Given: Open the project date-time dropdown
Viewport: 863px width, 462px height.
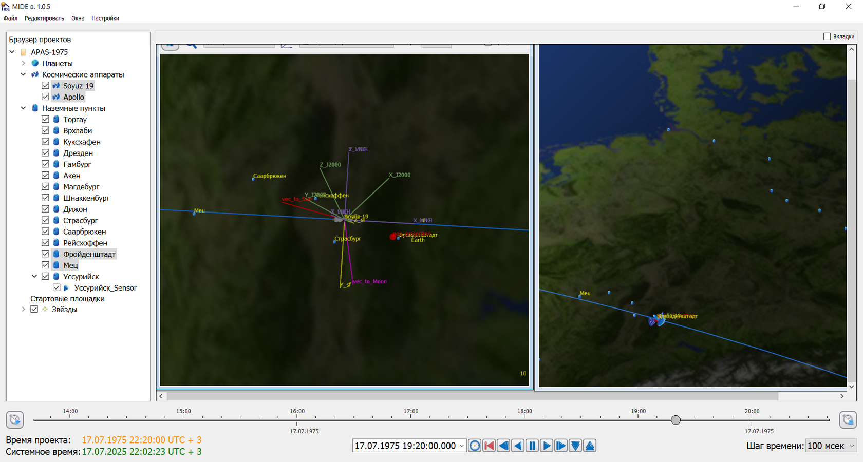Looking at the screenshot, I should tap(461, 446).
